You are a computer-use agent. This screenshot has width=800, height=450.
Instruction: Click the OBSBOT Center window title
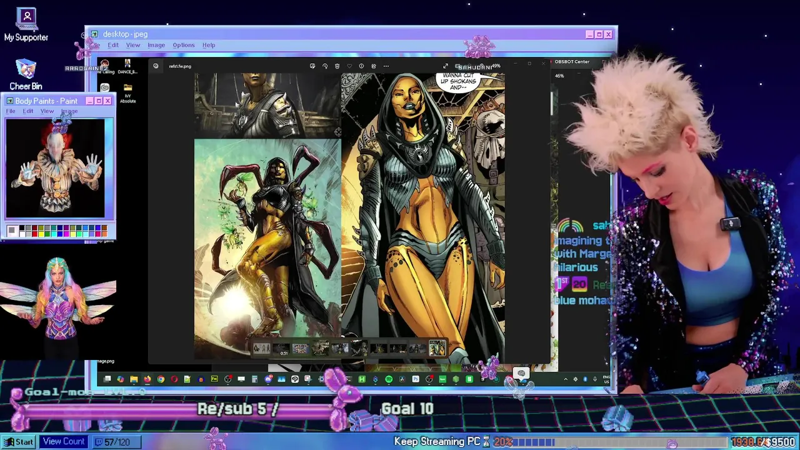point(572,61)
